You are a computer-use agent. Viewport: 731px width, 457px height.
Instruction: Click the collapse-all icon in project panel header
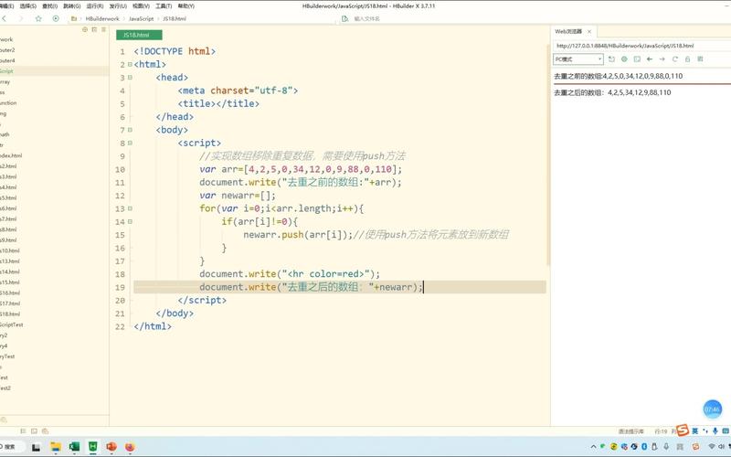pyautogui.click(x=94, y=29)
